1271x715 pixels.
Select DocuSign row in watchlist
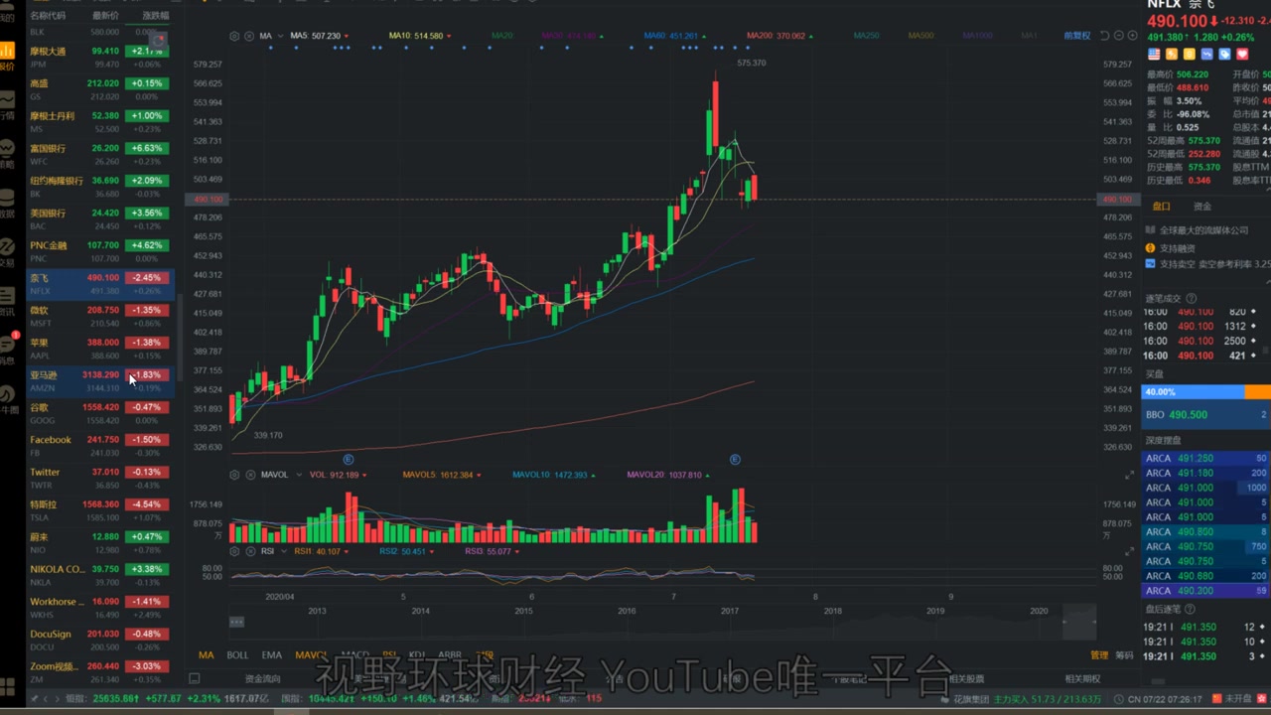(100, 639)
